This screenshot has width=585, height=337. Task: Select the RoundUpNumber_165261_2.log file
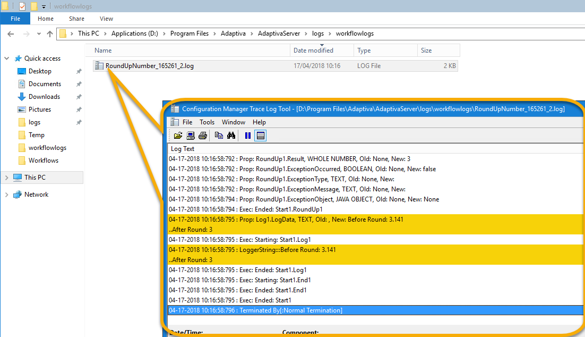tap(276, 66)
